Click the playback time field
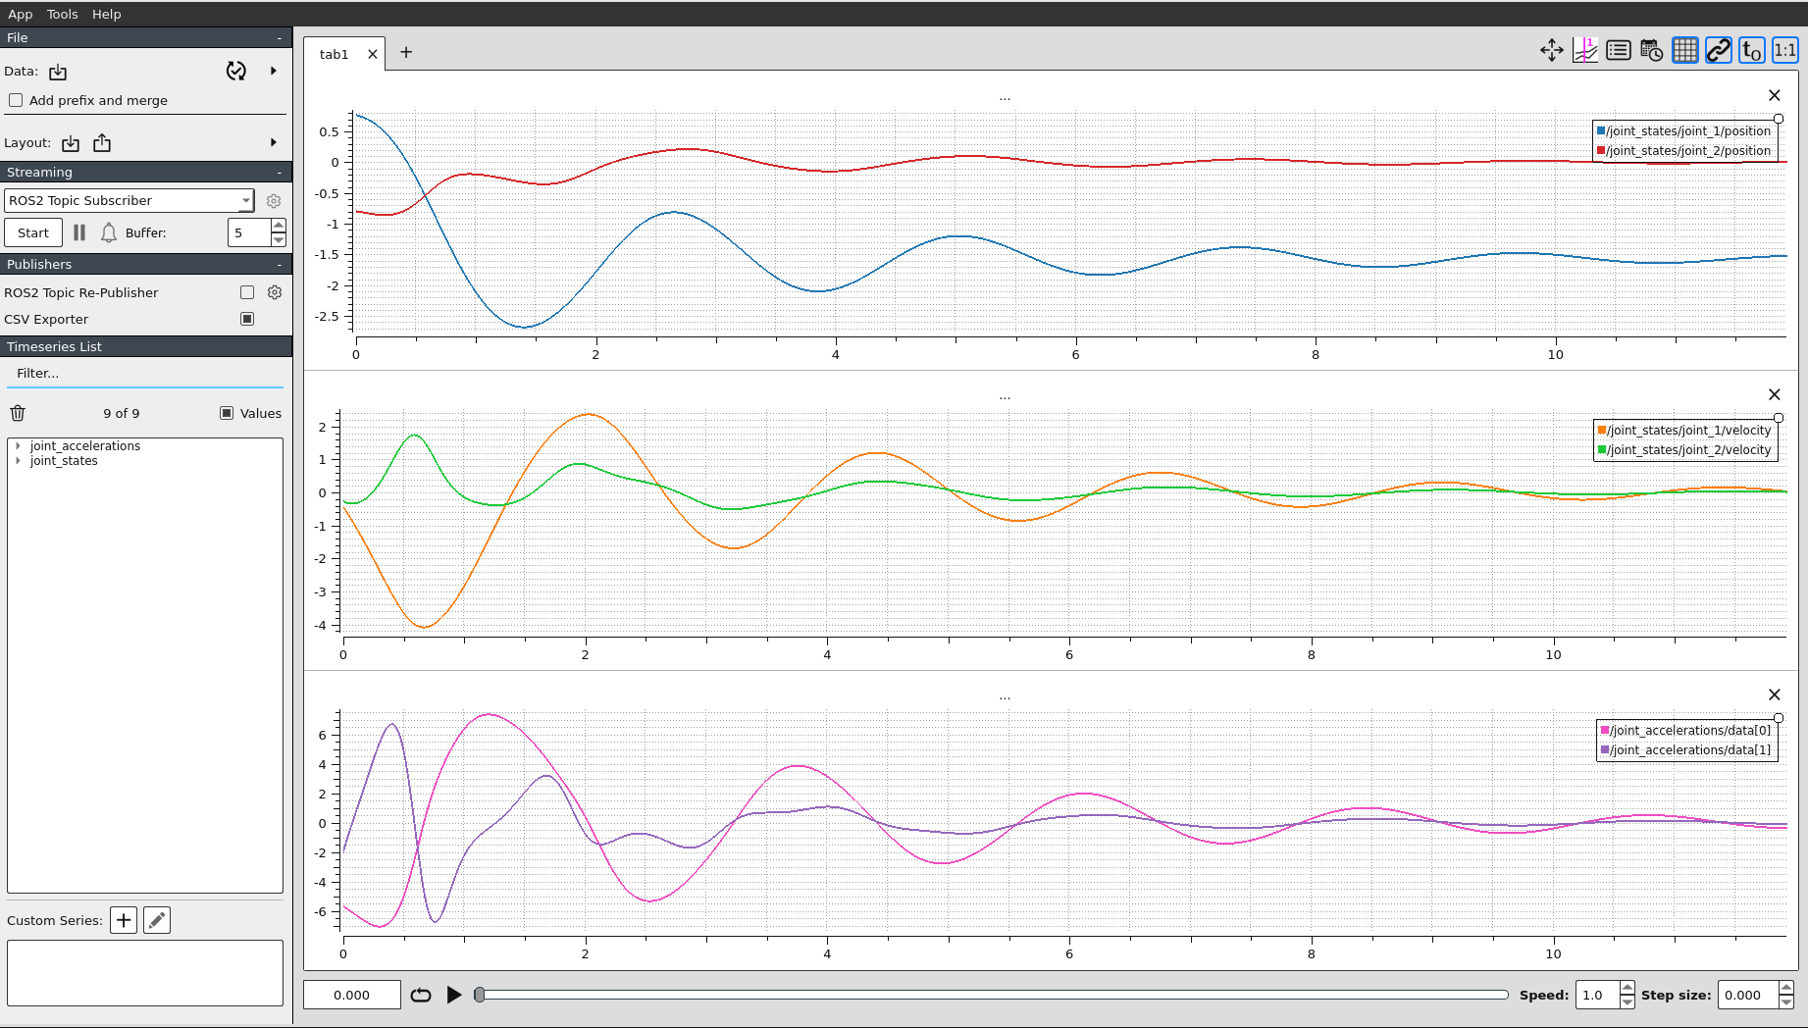The height and width of the screenshot is (1028, 1808). (352, 995)
